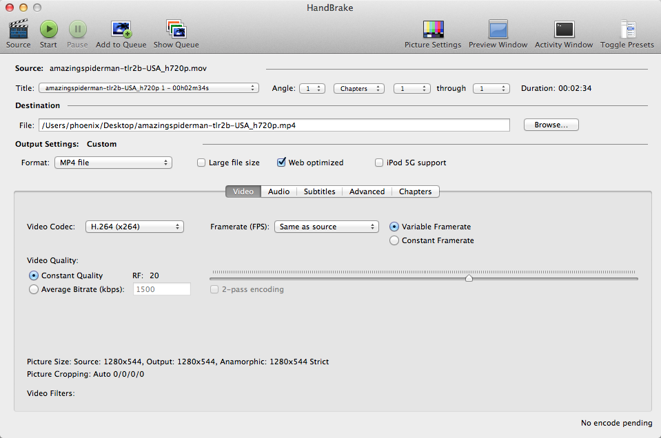Click the Pause toolbar icon
The image size is (661, 438).
coord(78,30)
